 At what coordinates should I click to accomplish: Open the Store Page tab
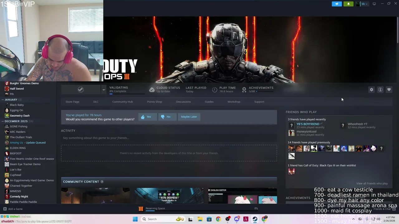coord(72,102)
